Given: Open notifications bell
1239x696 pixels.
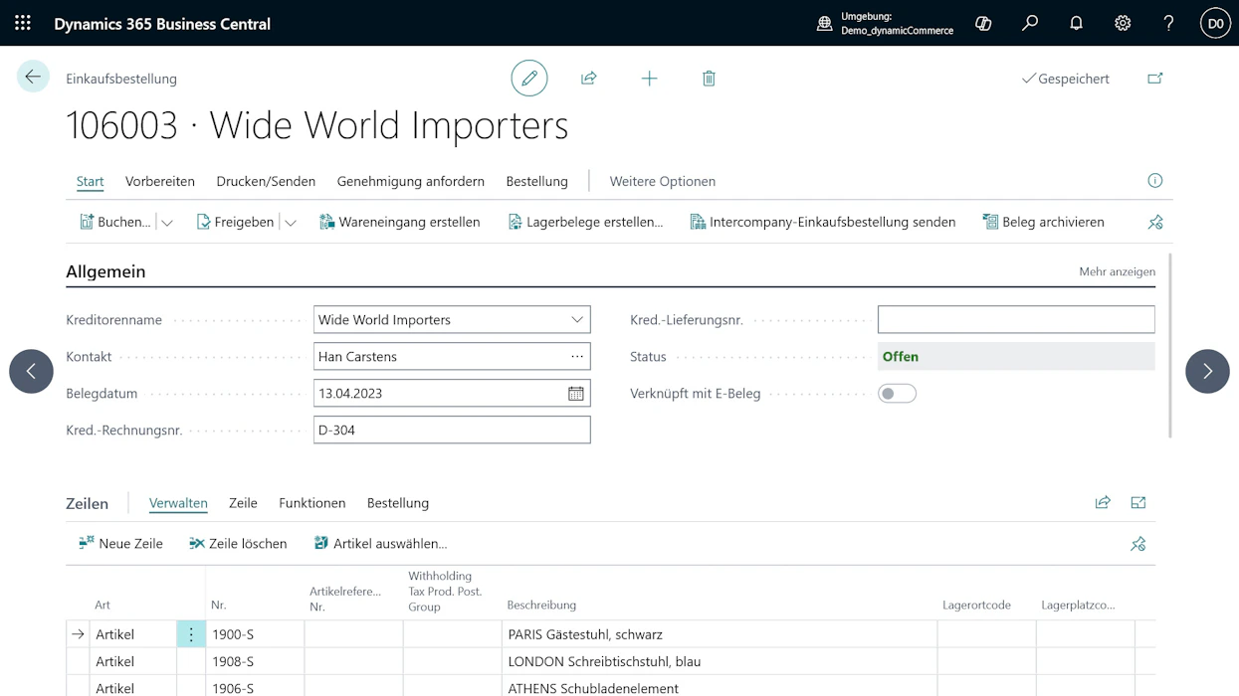Looking at the screenshot, I should tap(1076, 23).
